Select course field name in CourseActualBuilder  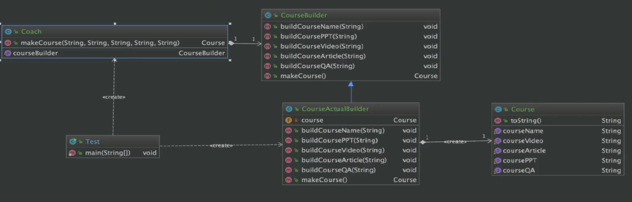[x=312, y=120]
